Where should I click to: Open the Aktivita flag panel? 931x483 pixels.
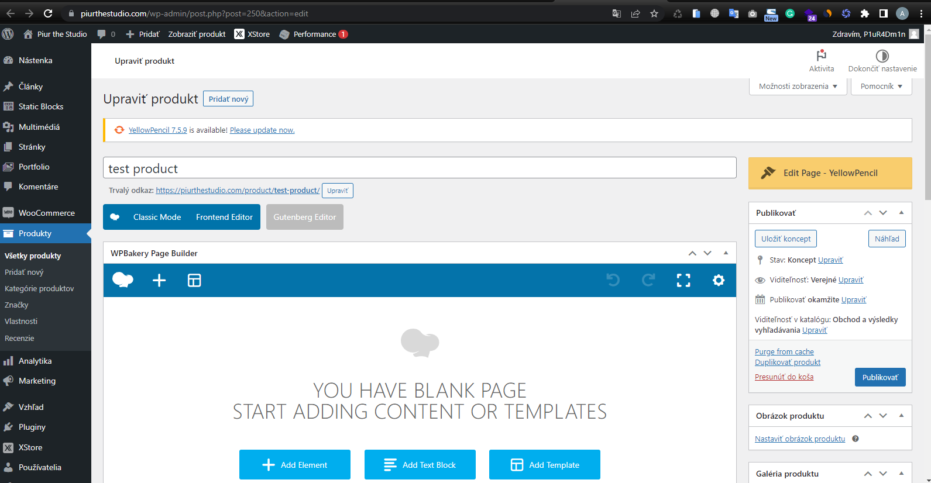(x=822, y=61)
